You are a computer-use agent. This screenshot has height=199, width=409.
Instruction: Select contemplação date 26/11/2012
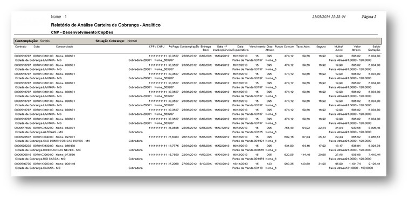click(189, 137)
